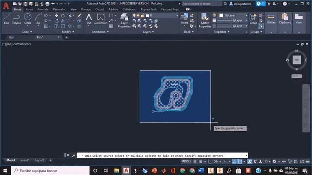Click Match Properties tool
This screenshot has width=312, height=175.
point(205,20)
